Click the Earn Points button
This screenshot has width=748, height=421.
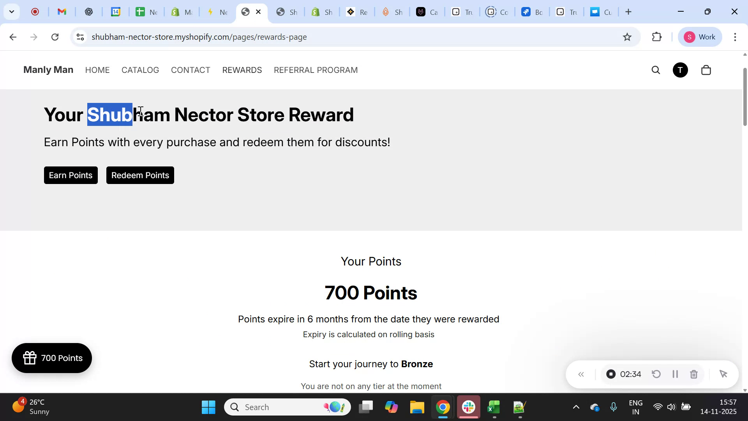71,175
